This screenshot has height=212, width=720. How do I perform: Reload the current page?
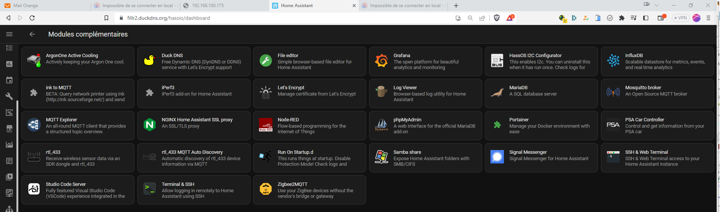(32, 18)
